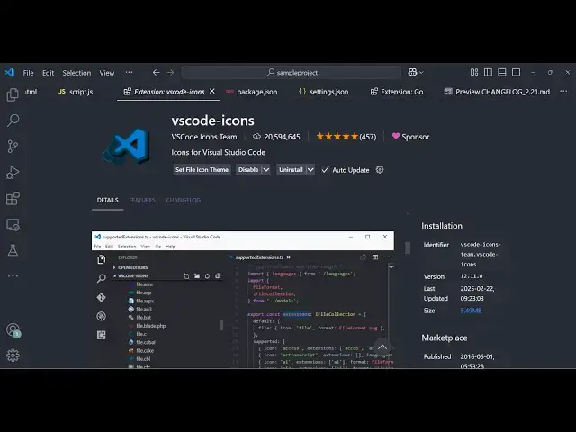Switch to the package.json tab
The width and height of the screenshot is (576, 432).
(x=252, y=92)
